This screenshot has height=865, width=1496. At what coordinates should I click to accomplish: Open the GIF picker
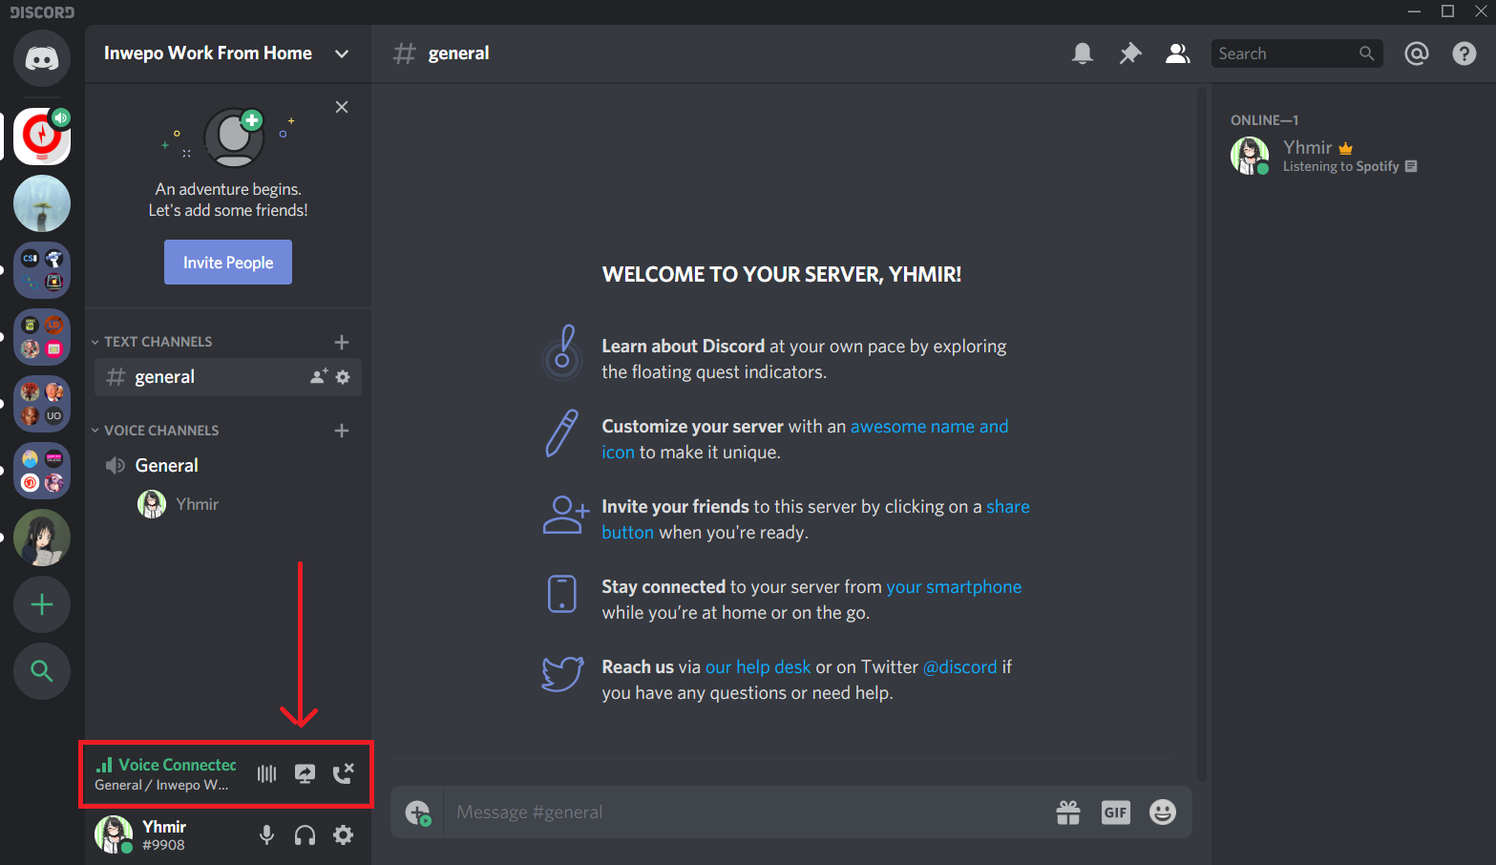coord(1115,812)
